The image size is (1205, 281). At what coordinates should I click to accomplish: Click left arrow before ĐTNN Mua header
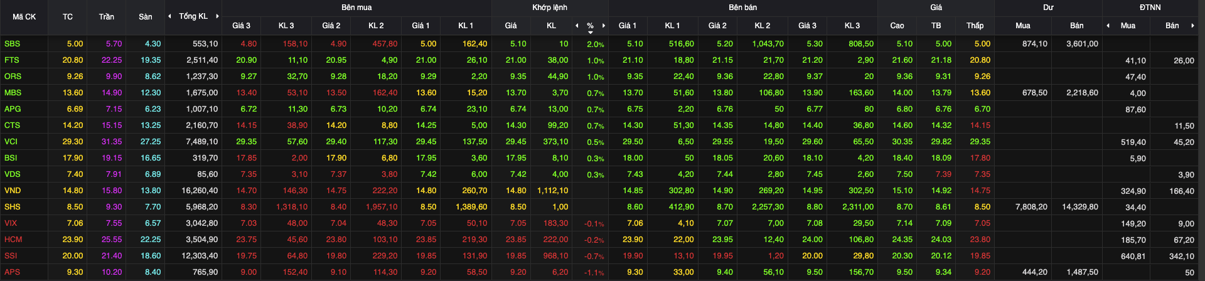coord(1108,26)
